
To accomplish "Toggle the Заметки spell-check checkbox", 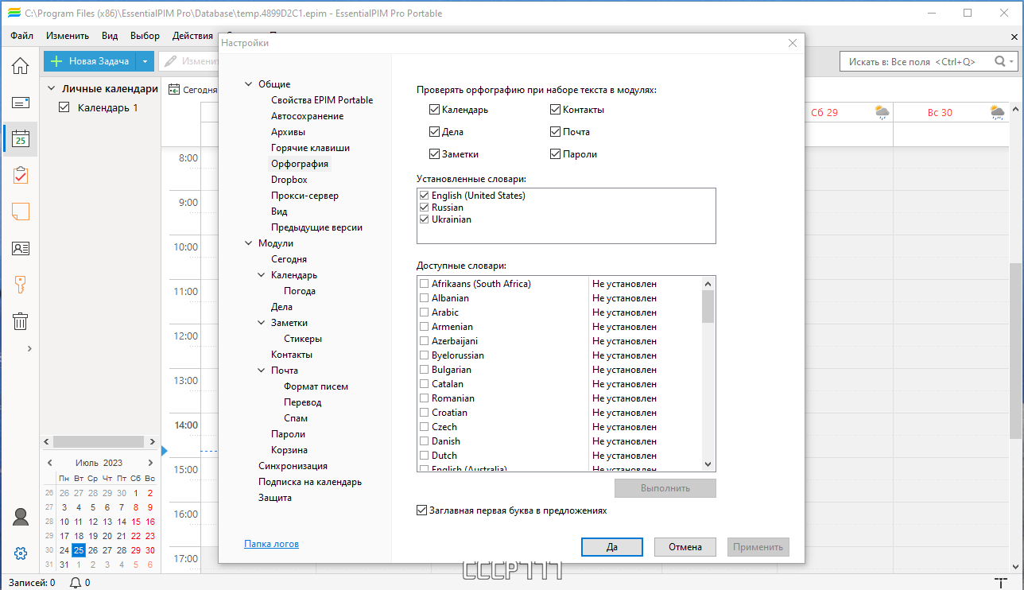I will point(434,154).
